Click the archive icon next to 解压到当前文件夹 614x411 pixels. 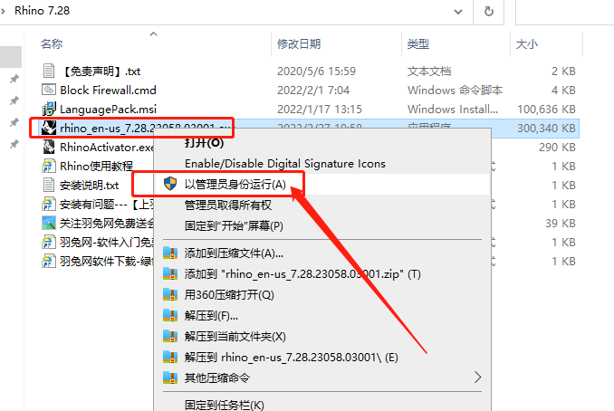[170, 336]
